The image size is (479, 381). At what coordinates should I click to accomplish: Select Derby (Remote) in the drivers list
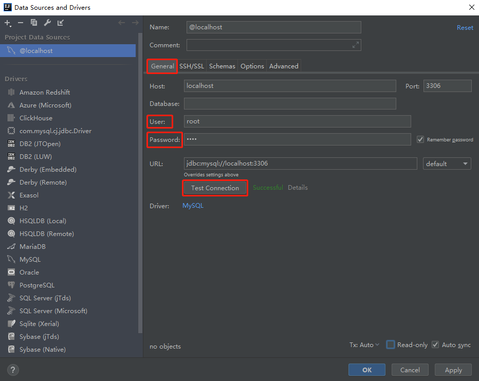[43, 182]
